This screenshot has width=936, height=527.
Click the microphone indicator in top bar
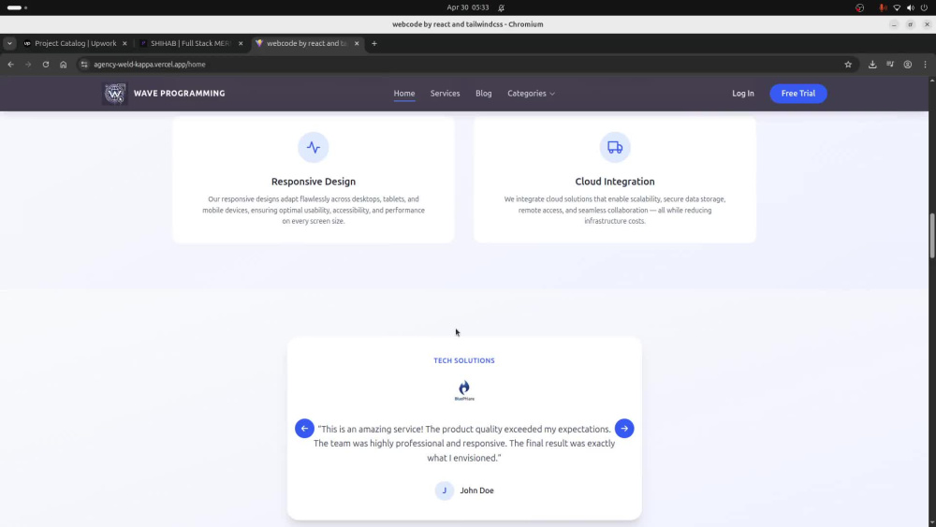(883, 7)
